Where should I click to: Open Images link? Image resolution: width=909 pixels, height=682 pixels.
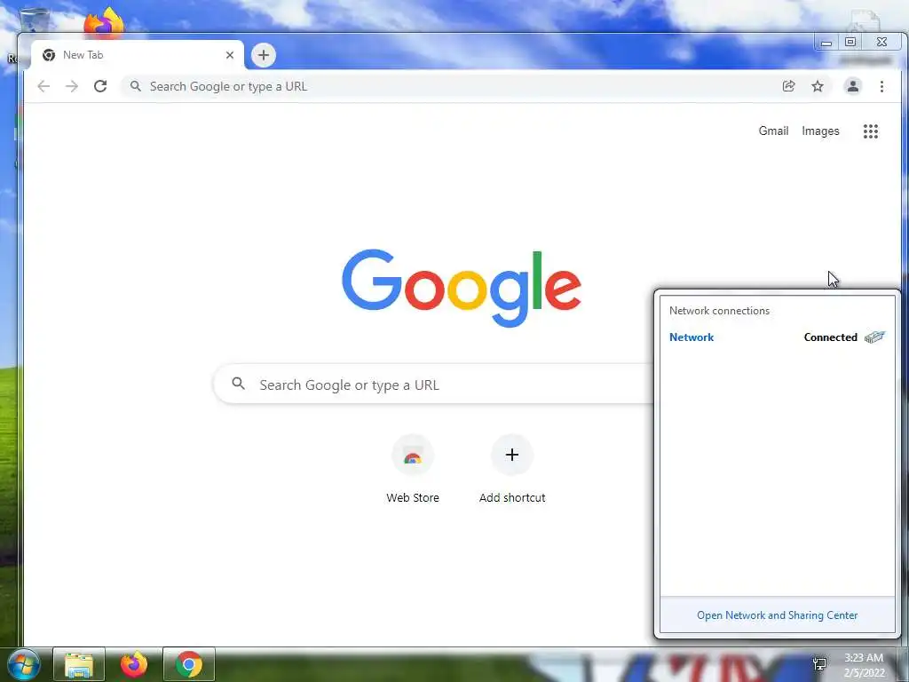820,131
